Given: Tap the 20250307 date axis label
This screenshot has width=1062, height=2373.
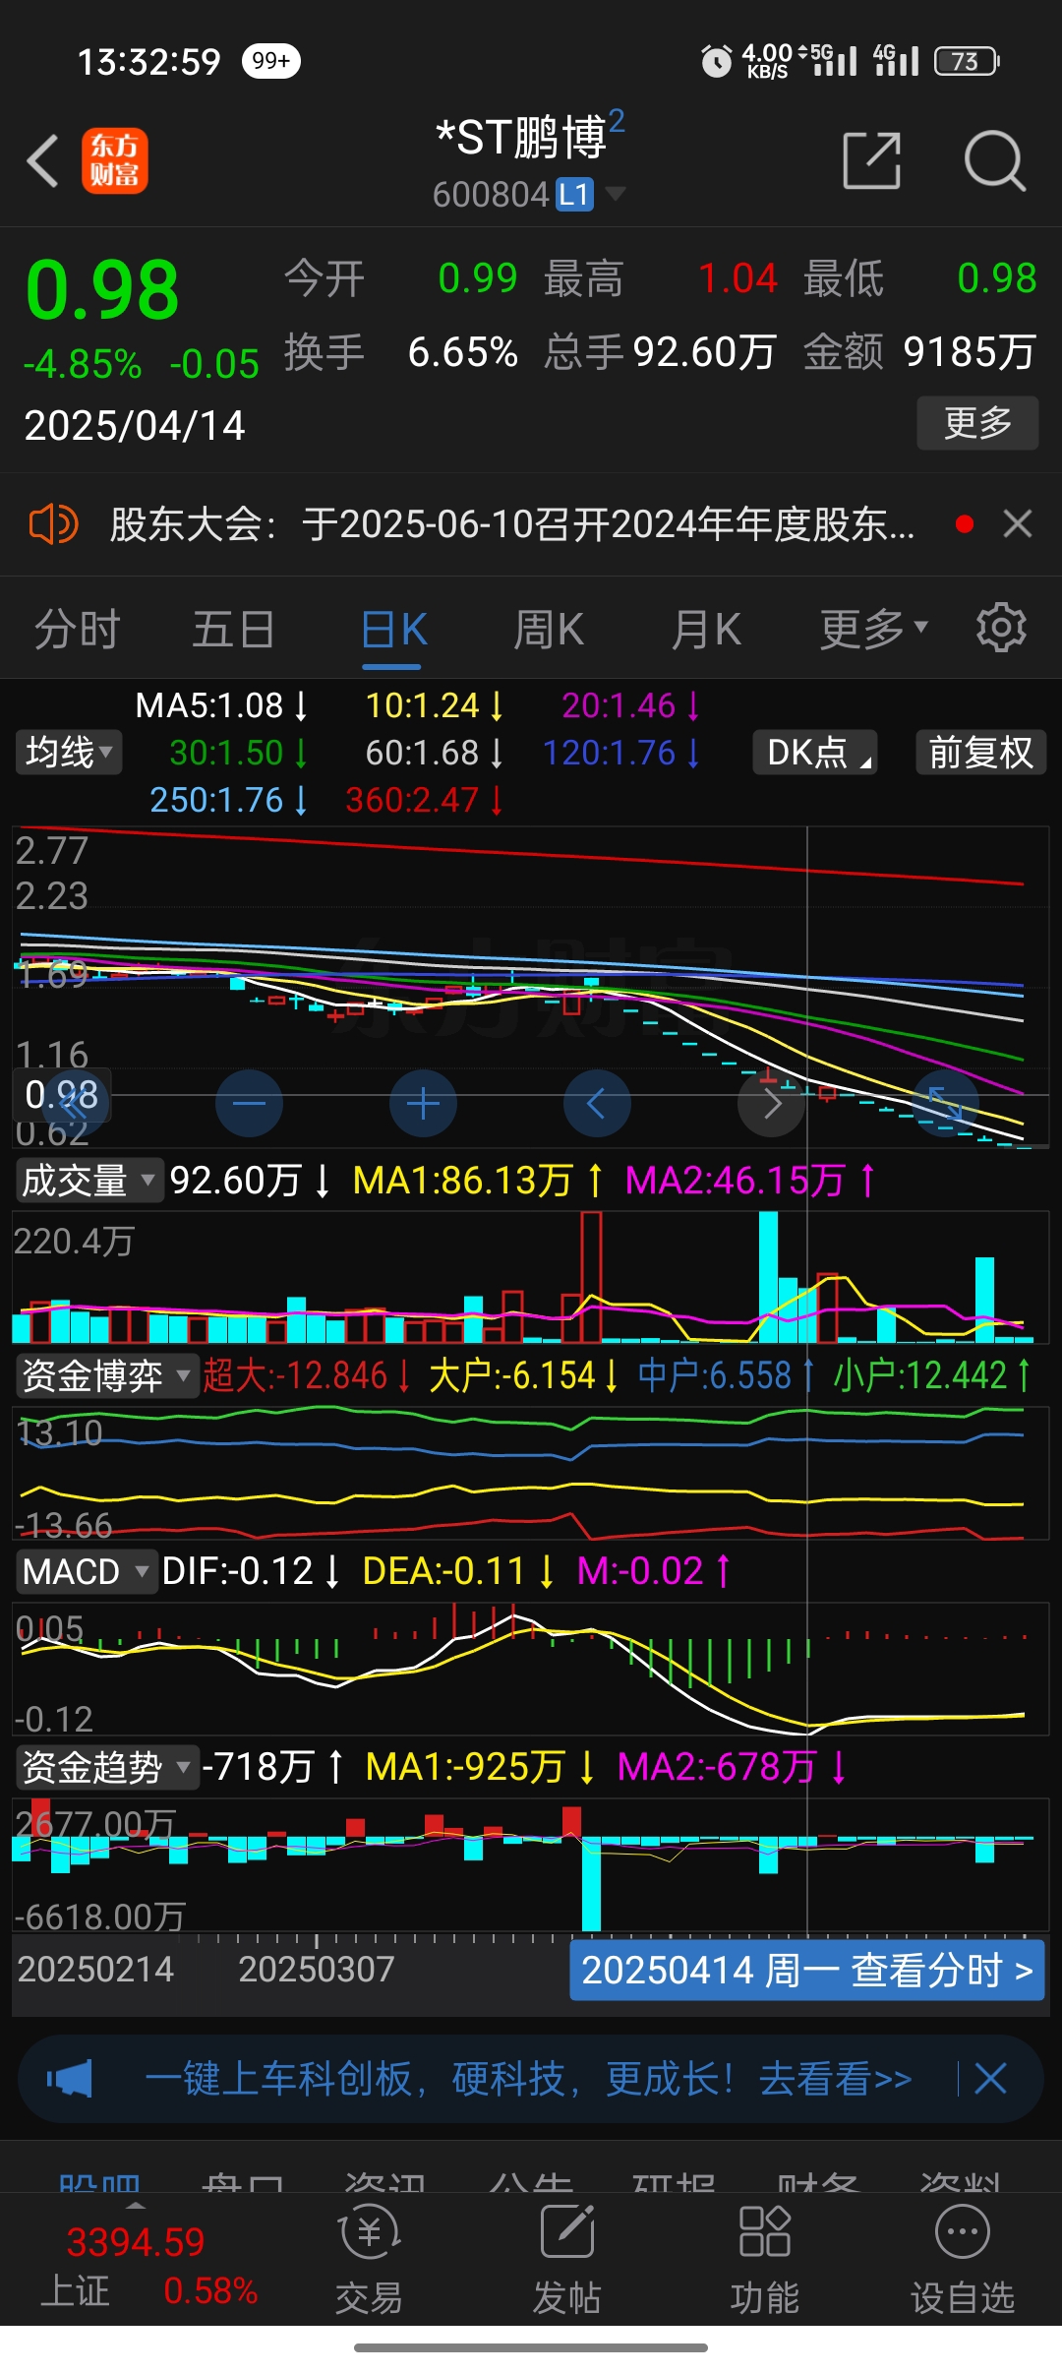Looking at the screenshot, I should coord(317,1969).
